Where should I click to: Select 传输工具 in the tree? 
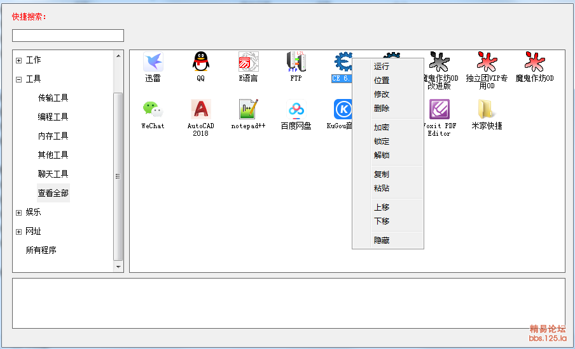coord(53,98)
